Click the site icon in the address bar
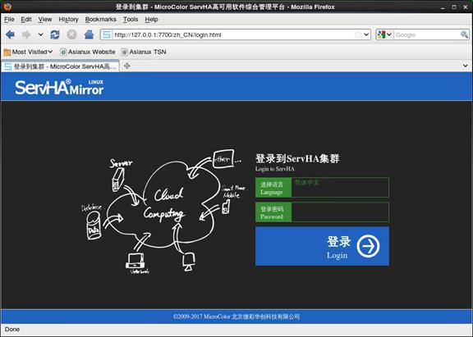The image size is (473, 337). [107, 34]
